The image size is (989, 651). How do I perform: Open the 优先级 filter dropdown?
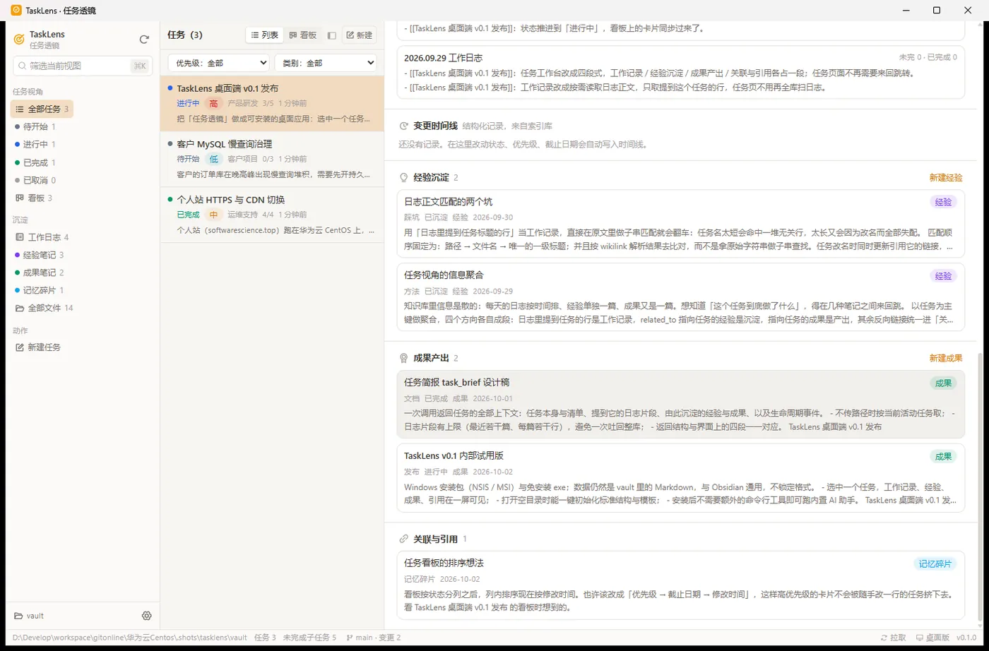click(x=219, y=63)
